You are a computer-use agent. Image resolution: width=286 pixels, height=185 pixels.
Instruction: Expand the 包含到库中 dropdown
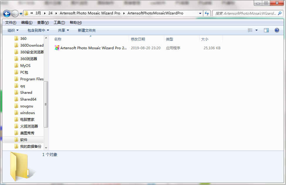38,30
